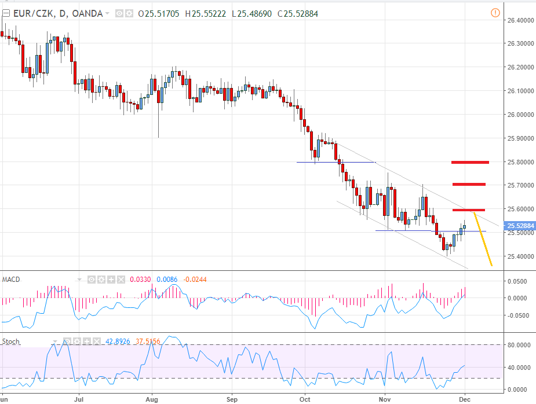Click the low value L25.48690
The image size is (536, 404).
pyautogui.click(x=251, y=14)
